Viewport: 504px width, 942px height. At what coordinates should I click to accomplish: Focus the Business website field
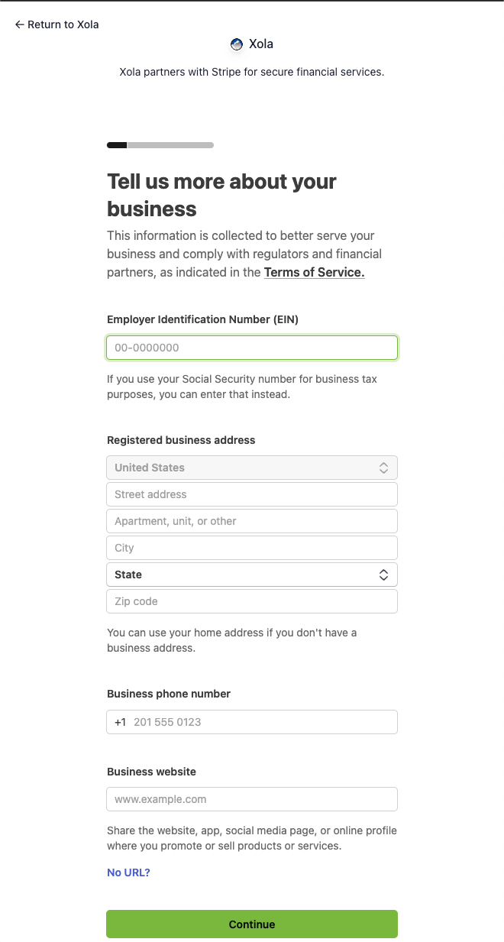point(252,799)
